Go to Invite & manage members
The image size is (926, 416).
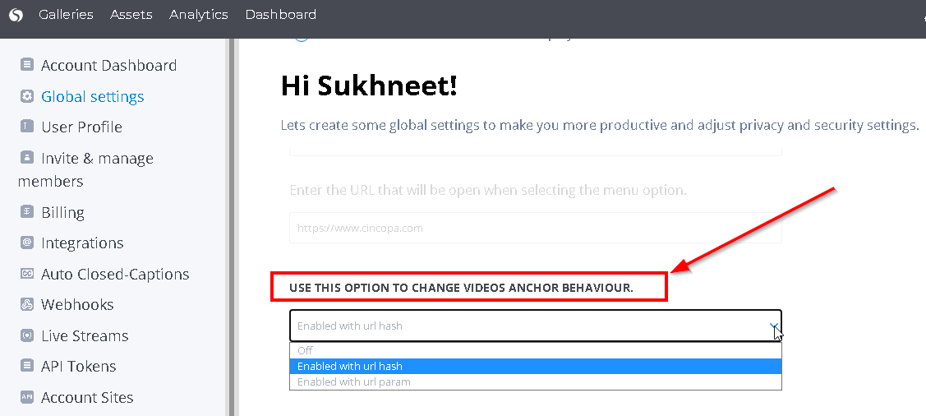click(x=85, y=169)
